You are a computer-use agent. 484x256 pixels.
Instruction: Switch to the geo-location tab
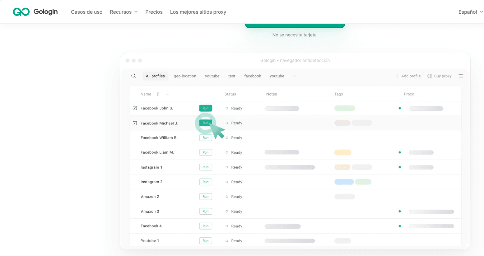pos(185,76)
